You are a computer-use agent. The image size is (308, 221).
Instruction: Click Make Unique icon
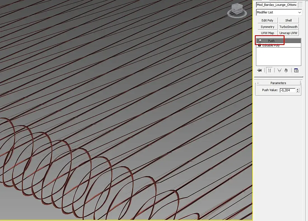pyautogui.click(x=279, y=70)
